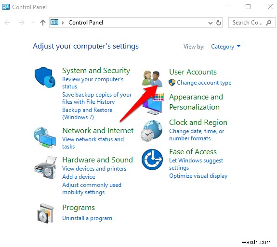Open the Programs category heading

pos(79,208)
